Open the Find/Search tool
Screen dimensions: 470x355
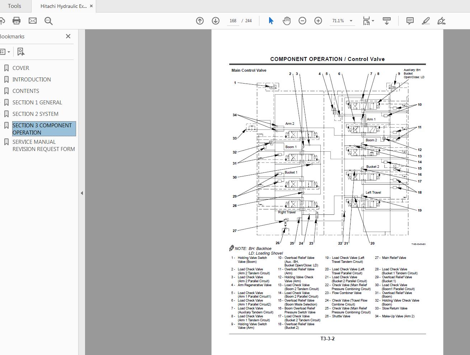pyautogui.click(x=48, y=20)
